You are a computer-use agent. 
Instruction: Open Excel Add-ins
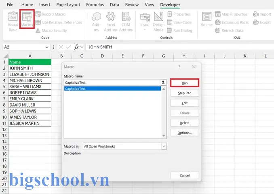tap(111, 22)
